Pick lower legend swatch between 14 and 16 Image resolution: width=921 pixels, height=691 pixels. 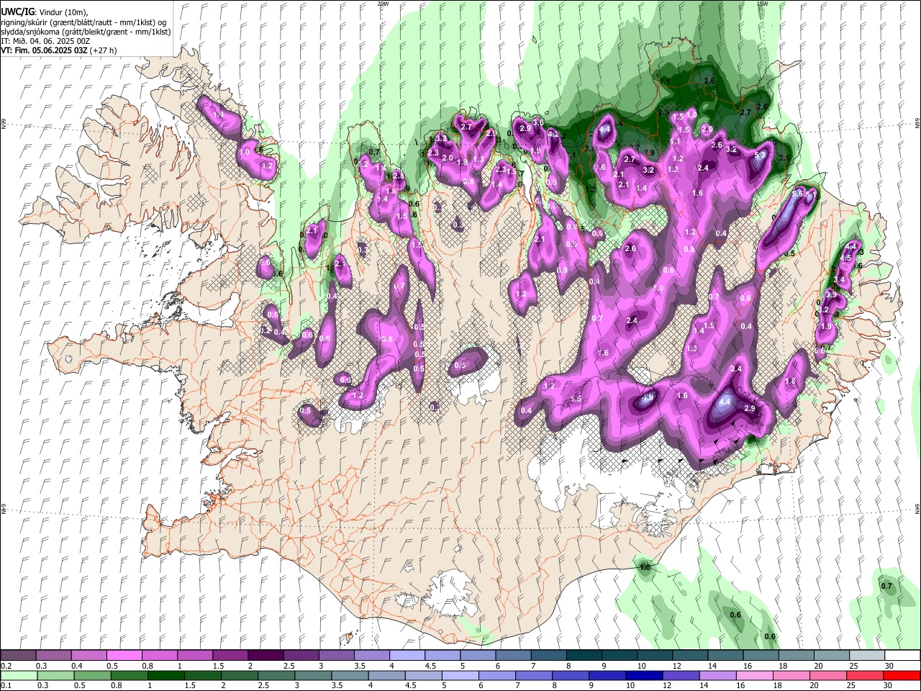[720, 675]
